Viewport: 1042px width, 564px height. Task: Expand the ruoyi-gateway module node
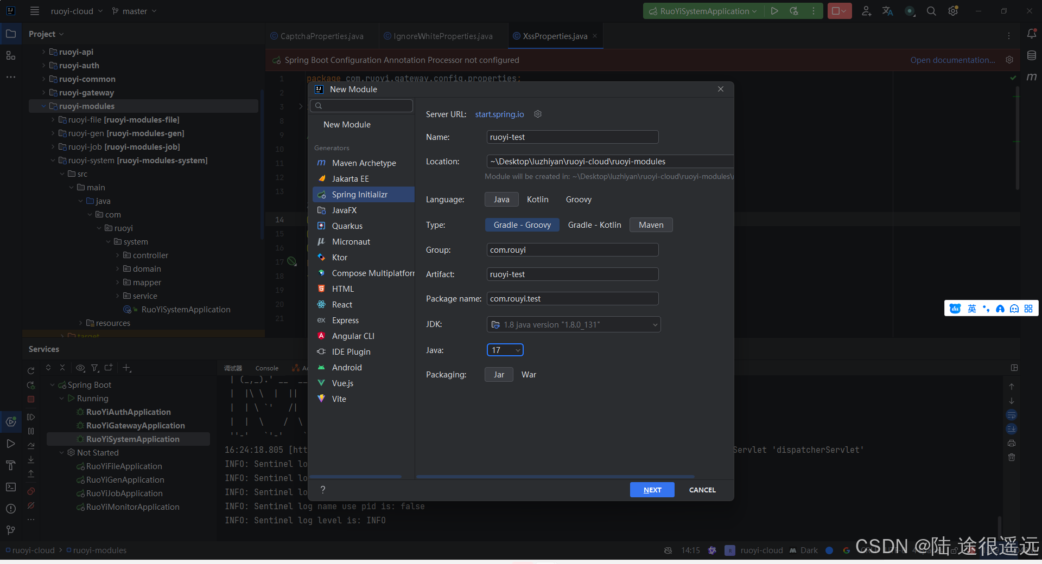click(44, 92)
